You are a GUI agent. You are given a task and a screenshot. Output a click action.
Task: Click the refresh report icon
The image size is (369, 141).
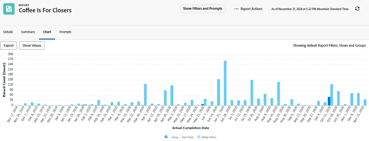(357, 9)
